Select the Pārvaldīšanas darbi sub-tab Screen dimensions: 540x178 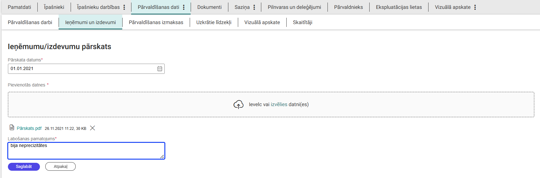30,22
